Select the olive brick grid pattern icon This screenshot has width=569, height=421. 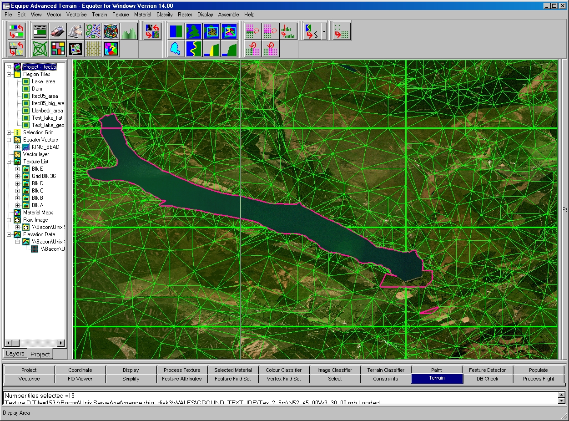pyautogui.click(x=93, y=48)
